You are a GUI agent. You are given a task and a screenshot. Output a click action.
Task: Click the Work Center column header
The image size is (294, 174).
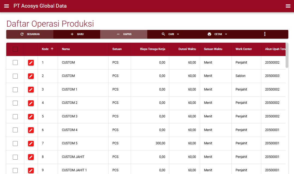pyautogui.click(x=244, y=49)
